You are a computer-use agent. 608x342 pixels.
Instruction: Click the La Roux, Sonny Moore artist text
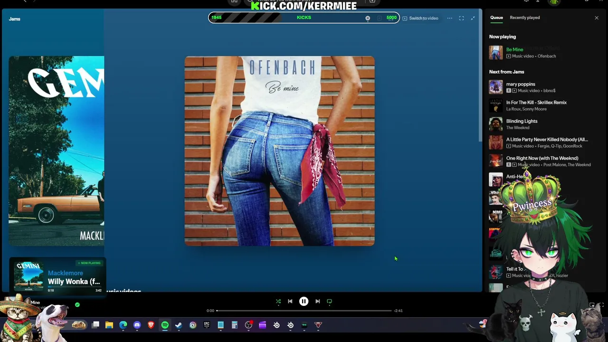526,109
